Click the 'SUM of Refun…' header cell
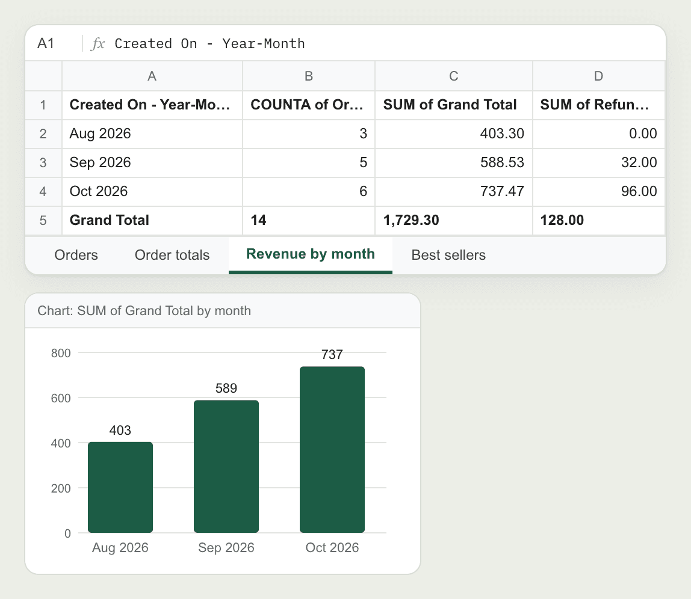 (x=598, y=105)
